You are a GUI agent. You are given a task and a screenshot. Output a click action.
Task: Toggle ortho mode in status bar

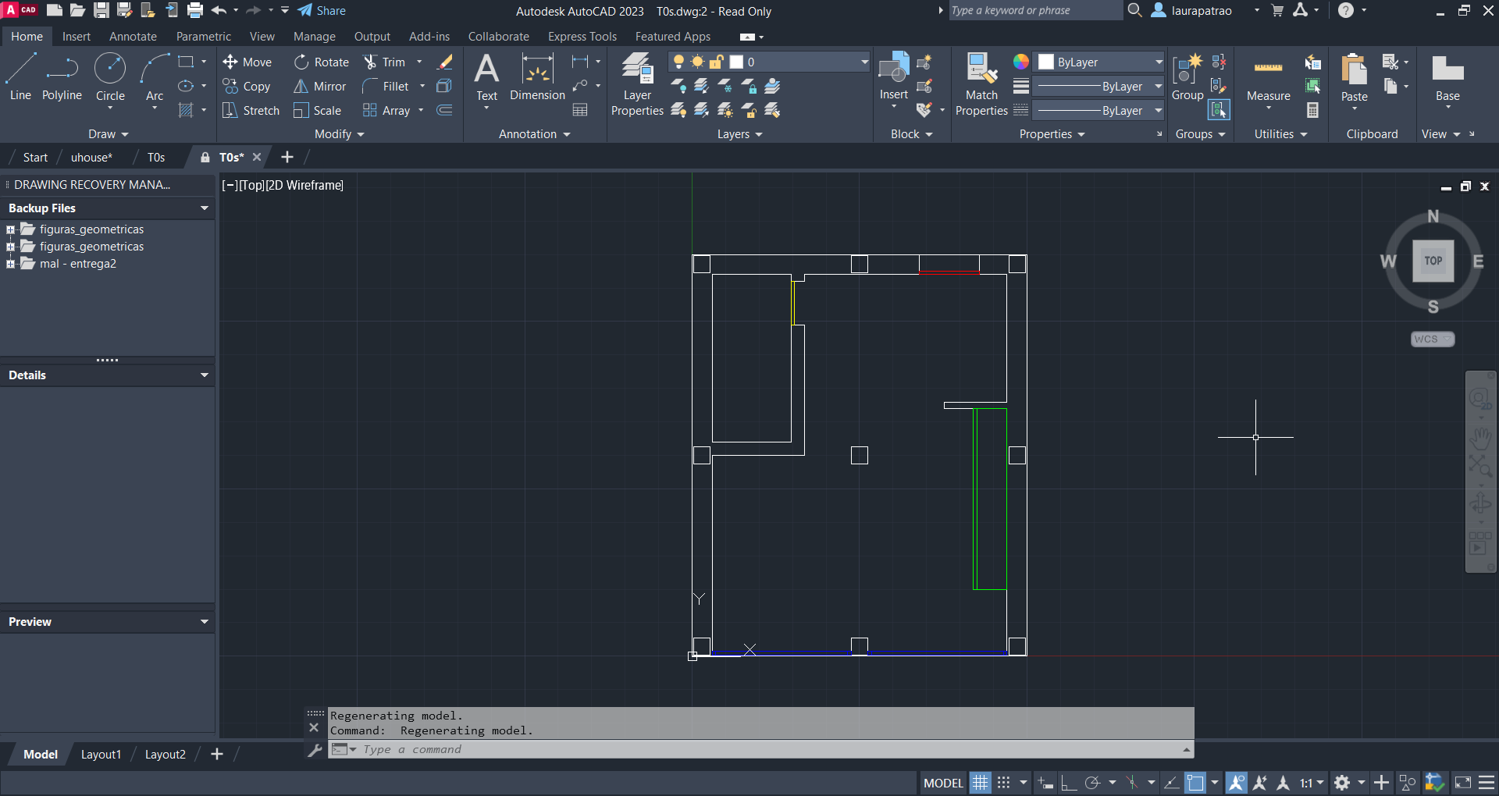point(1069,783)
